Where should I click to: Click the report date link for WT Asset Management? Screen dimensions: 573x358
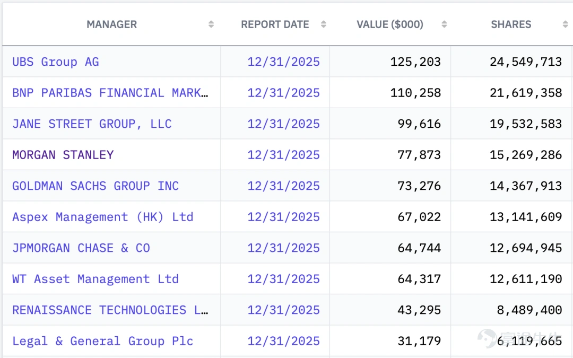coord(283,279)
